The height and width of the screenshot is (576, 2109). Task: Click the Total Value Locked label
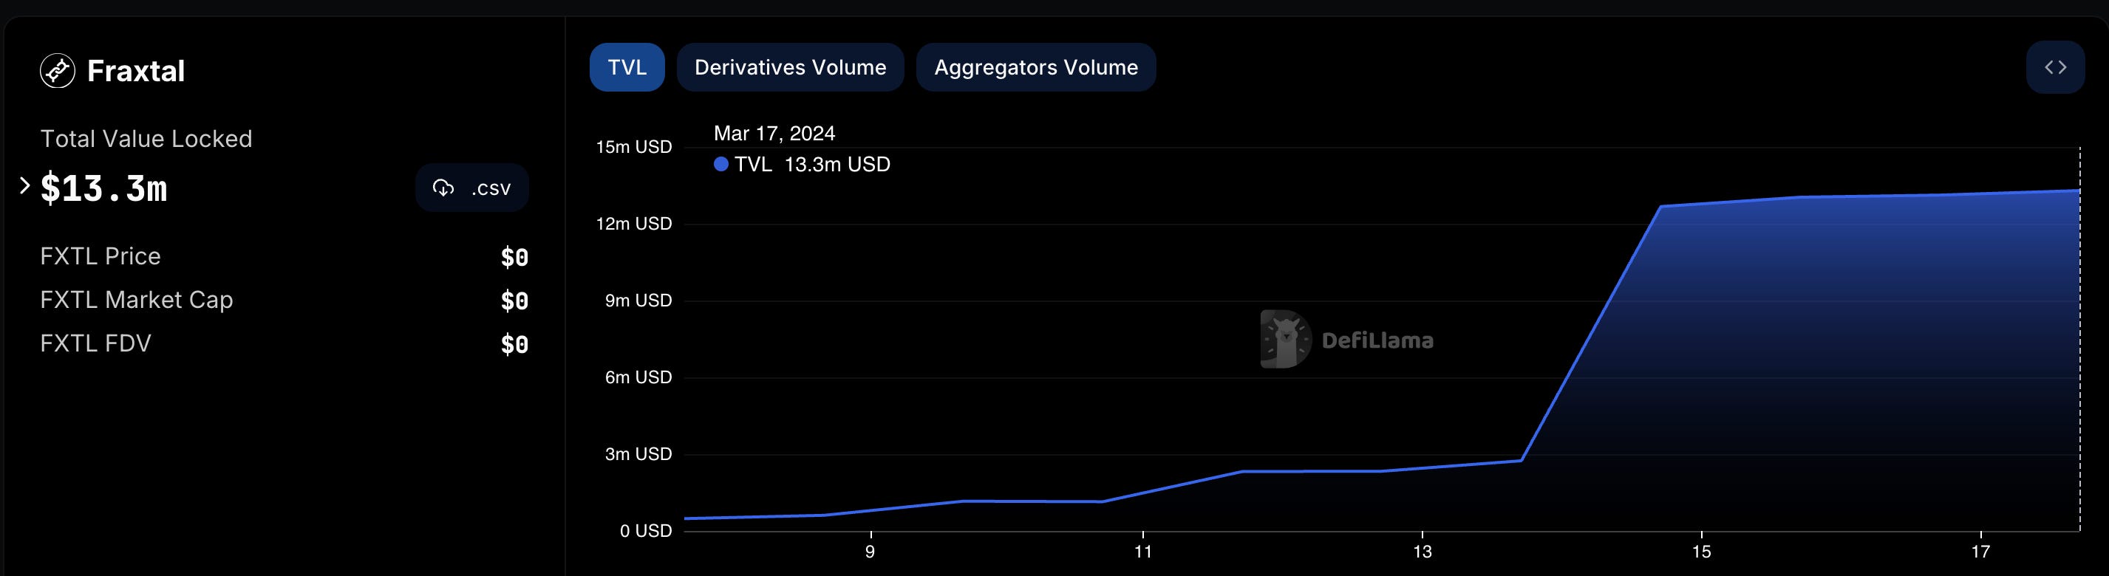[146, 139]
